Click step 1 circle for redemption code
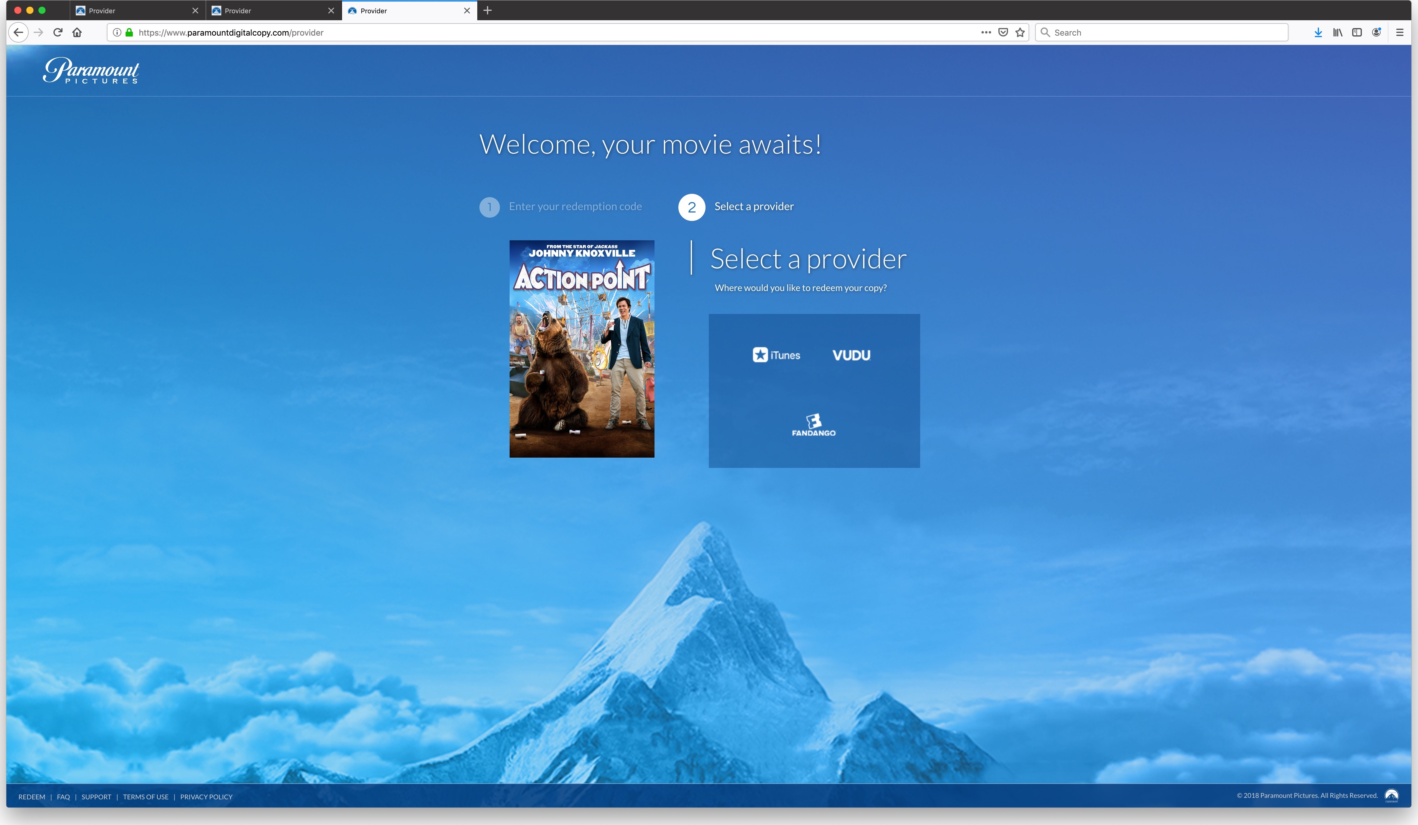Screen dimensions: 1418x825 [x=490, y=207]
